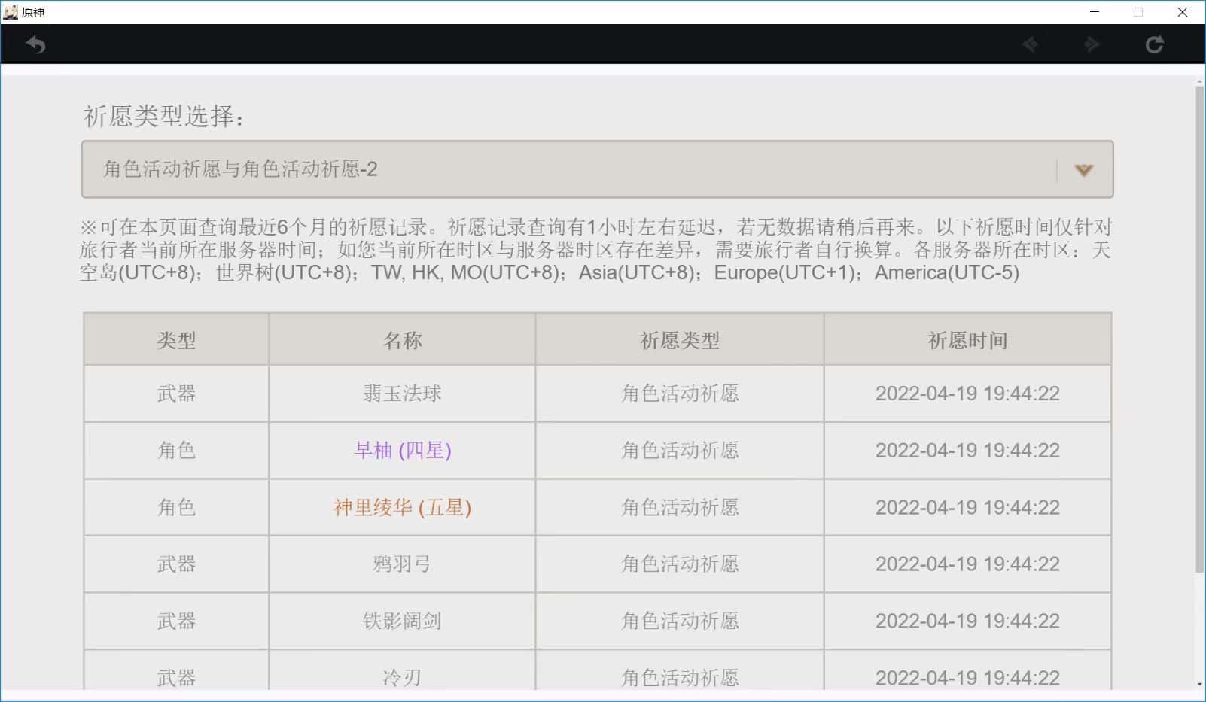Screen dimensions: 1206x702
Task: Click the scrollbar down arrow
Action: 1200,684
